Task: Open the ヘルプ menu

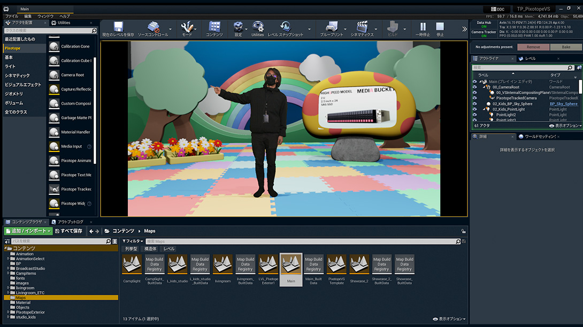Action: 65,17
